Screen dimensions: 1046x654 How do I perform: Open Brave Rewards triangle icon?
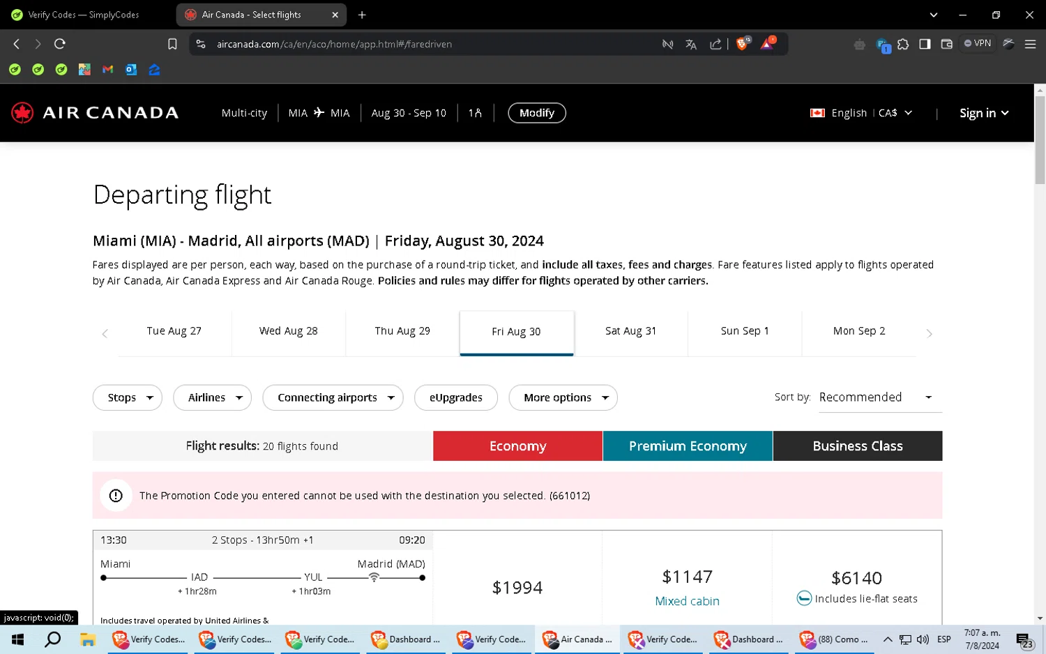point(768,43)
